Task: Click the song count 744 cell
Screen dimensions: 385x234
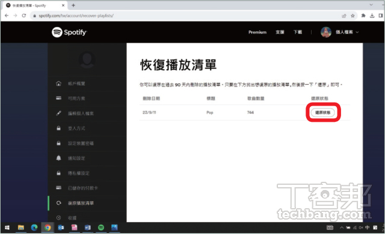Action: tap(250, 113)
